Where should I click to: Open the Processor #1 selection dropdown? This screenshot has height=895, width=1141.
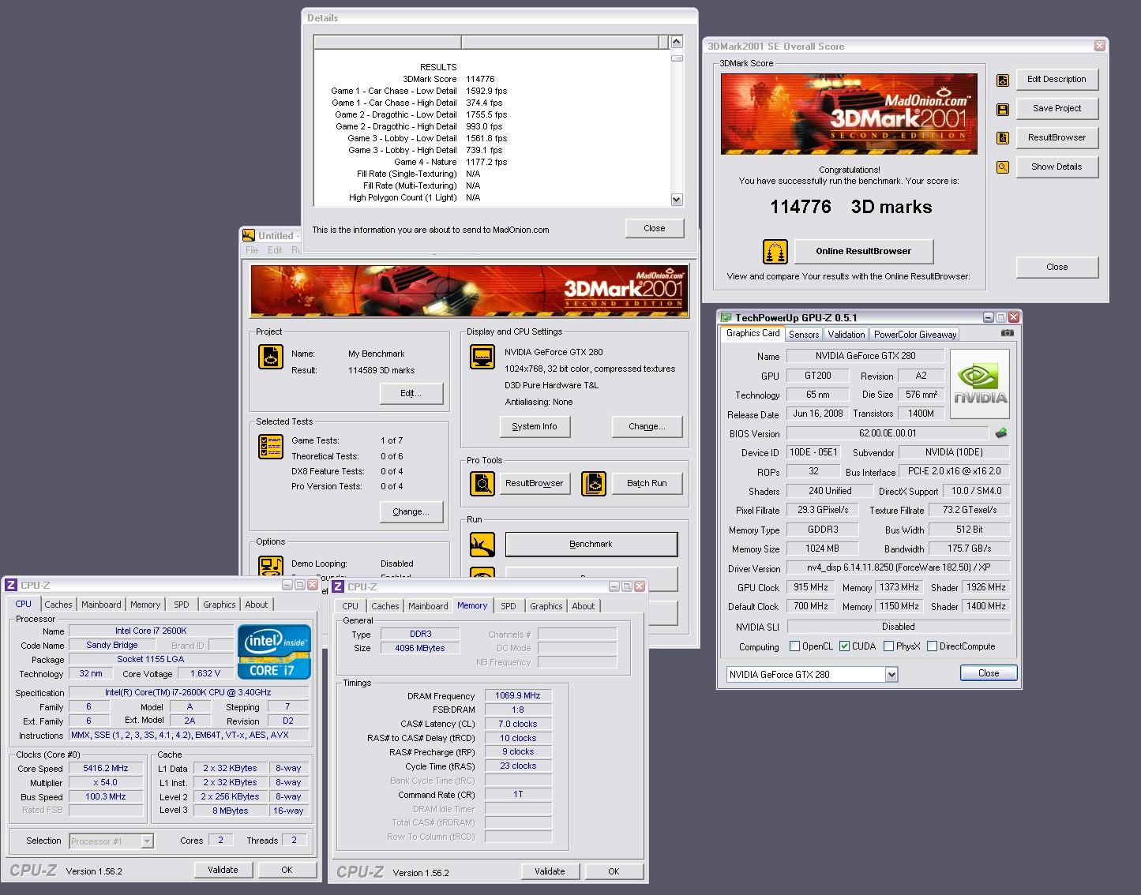click(x=147, y=841)
